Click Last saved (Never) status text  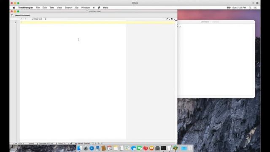(x=82, y=144)
